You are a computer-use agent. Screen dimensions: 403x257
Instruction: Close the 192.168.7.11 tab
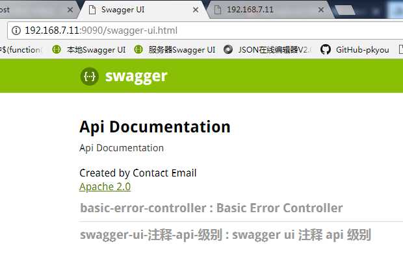(x=321, y=10)
